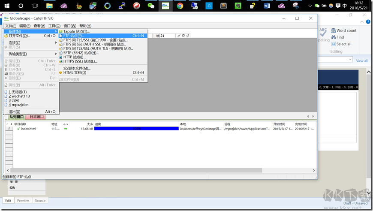Switch to the Source tab below

pyautogui.click(x=40, y=201)
